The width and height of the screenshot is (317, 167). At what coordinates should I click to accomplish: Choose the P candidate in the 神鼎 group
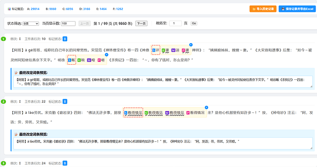pyautogui.click(x=186, y=50)
